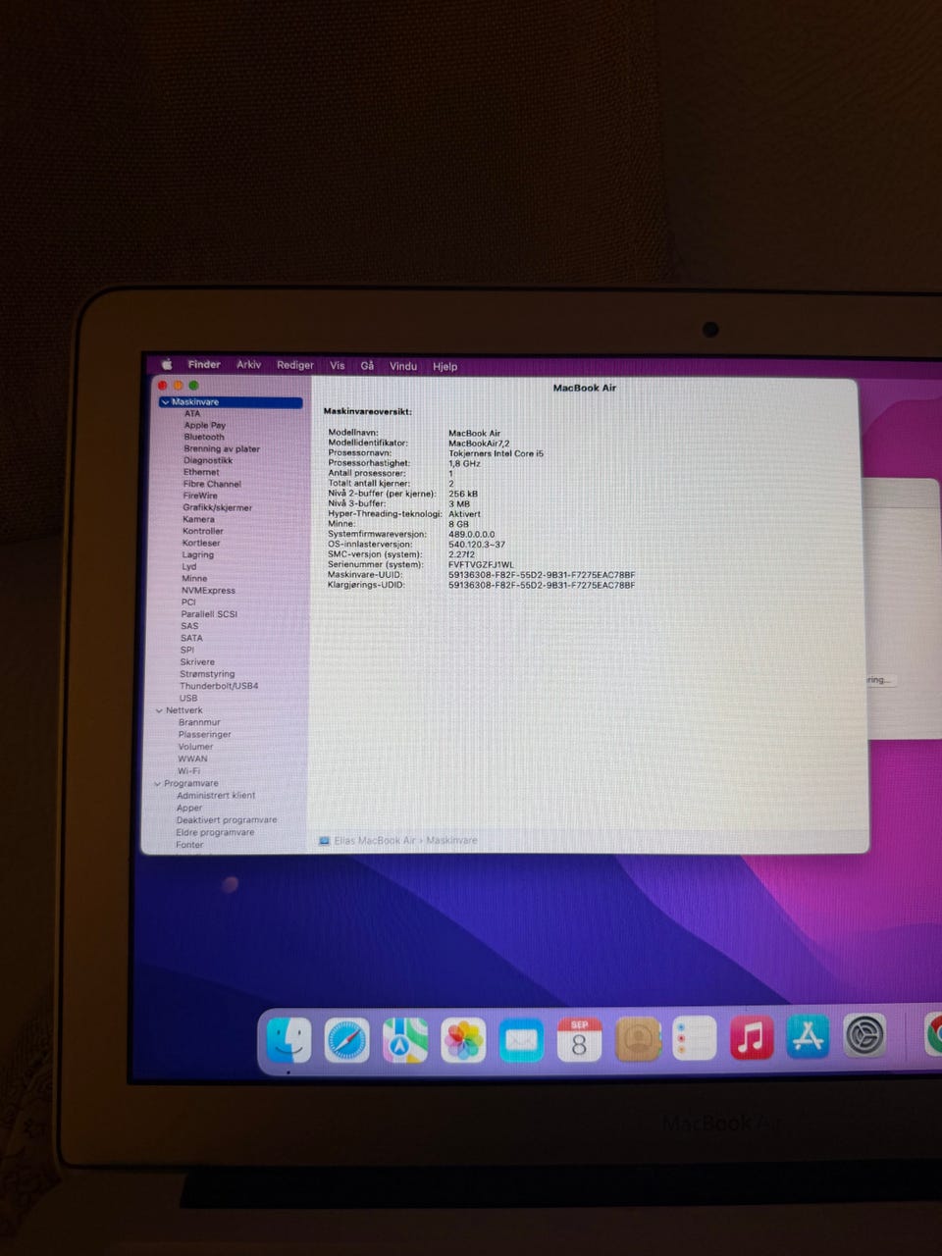The height and width of the screenshot is (1256, 942).
Task: Open the Vis menu
Action: coord(338,365)
